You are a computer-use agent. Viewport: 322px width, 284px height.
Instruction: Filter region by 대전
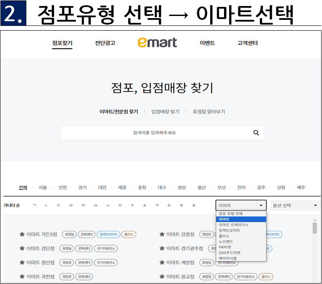pos(102,187)
